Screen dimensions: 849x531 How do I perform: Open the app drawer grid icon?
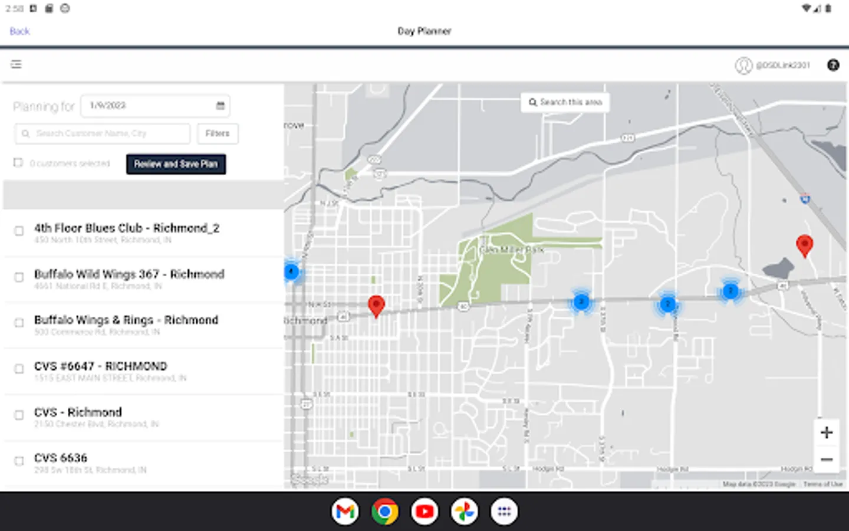504,512
